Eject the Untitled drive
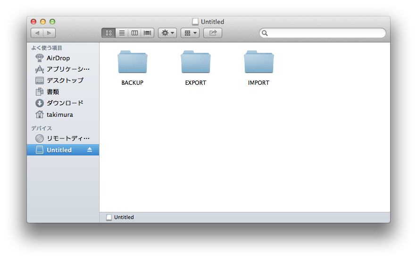 click(x=90, y=150)
